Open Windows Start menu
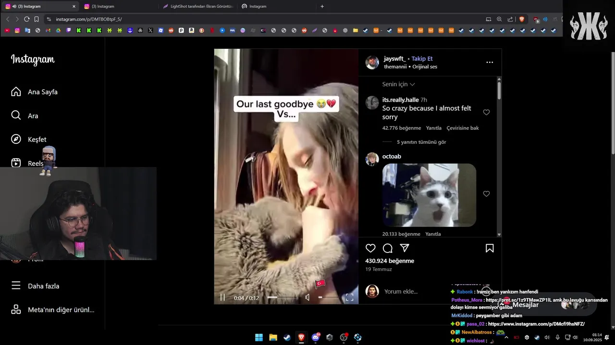 coord(259,337)
